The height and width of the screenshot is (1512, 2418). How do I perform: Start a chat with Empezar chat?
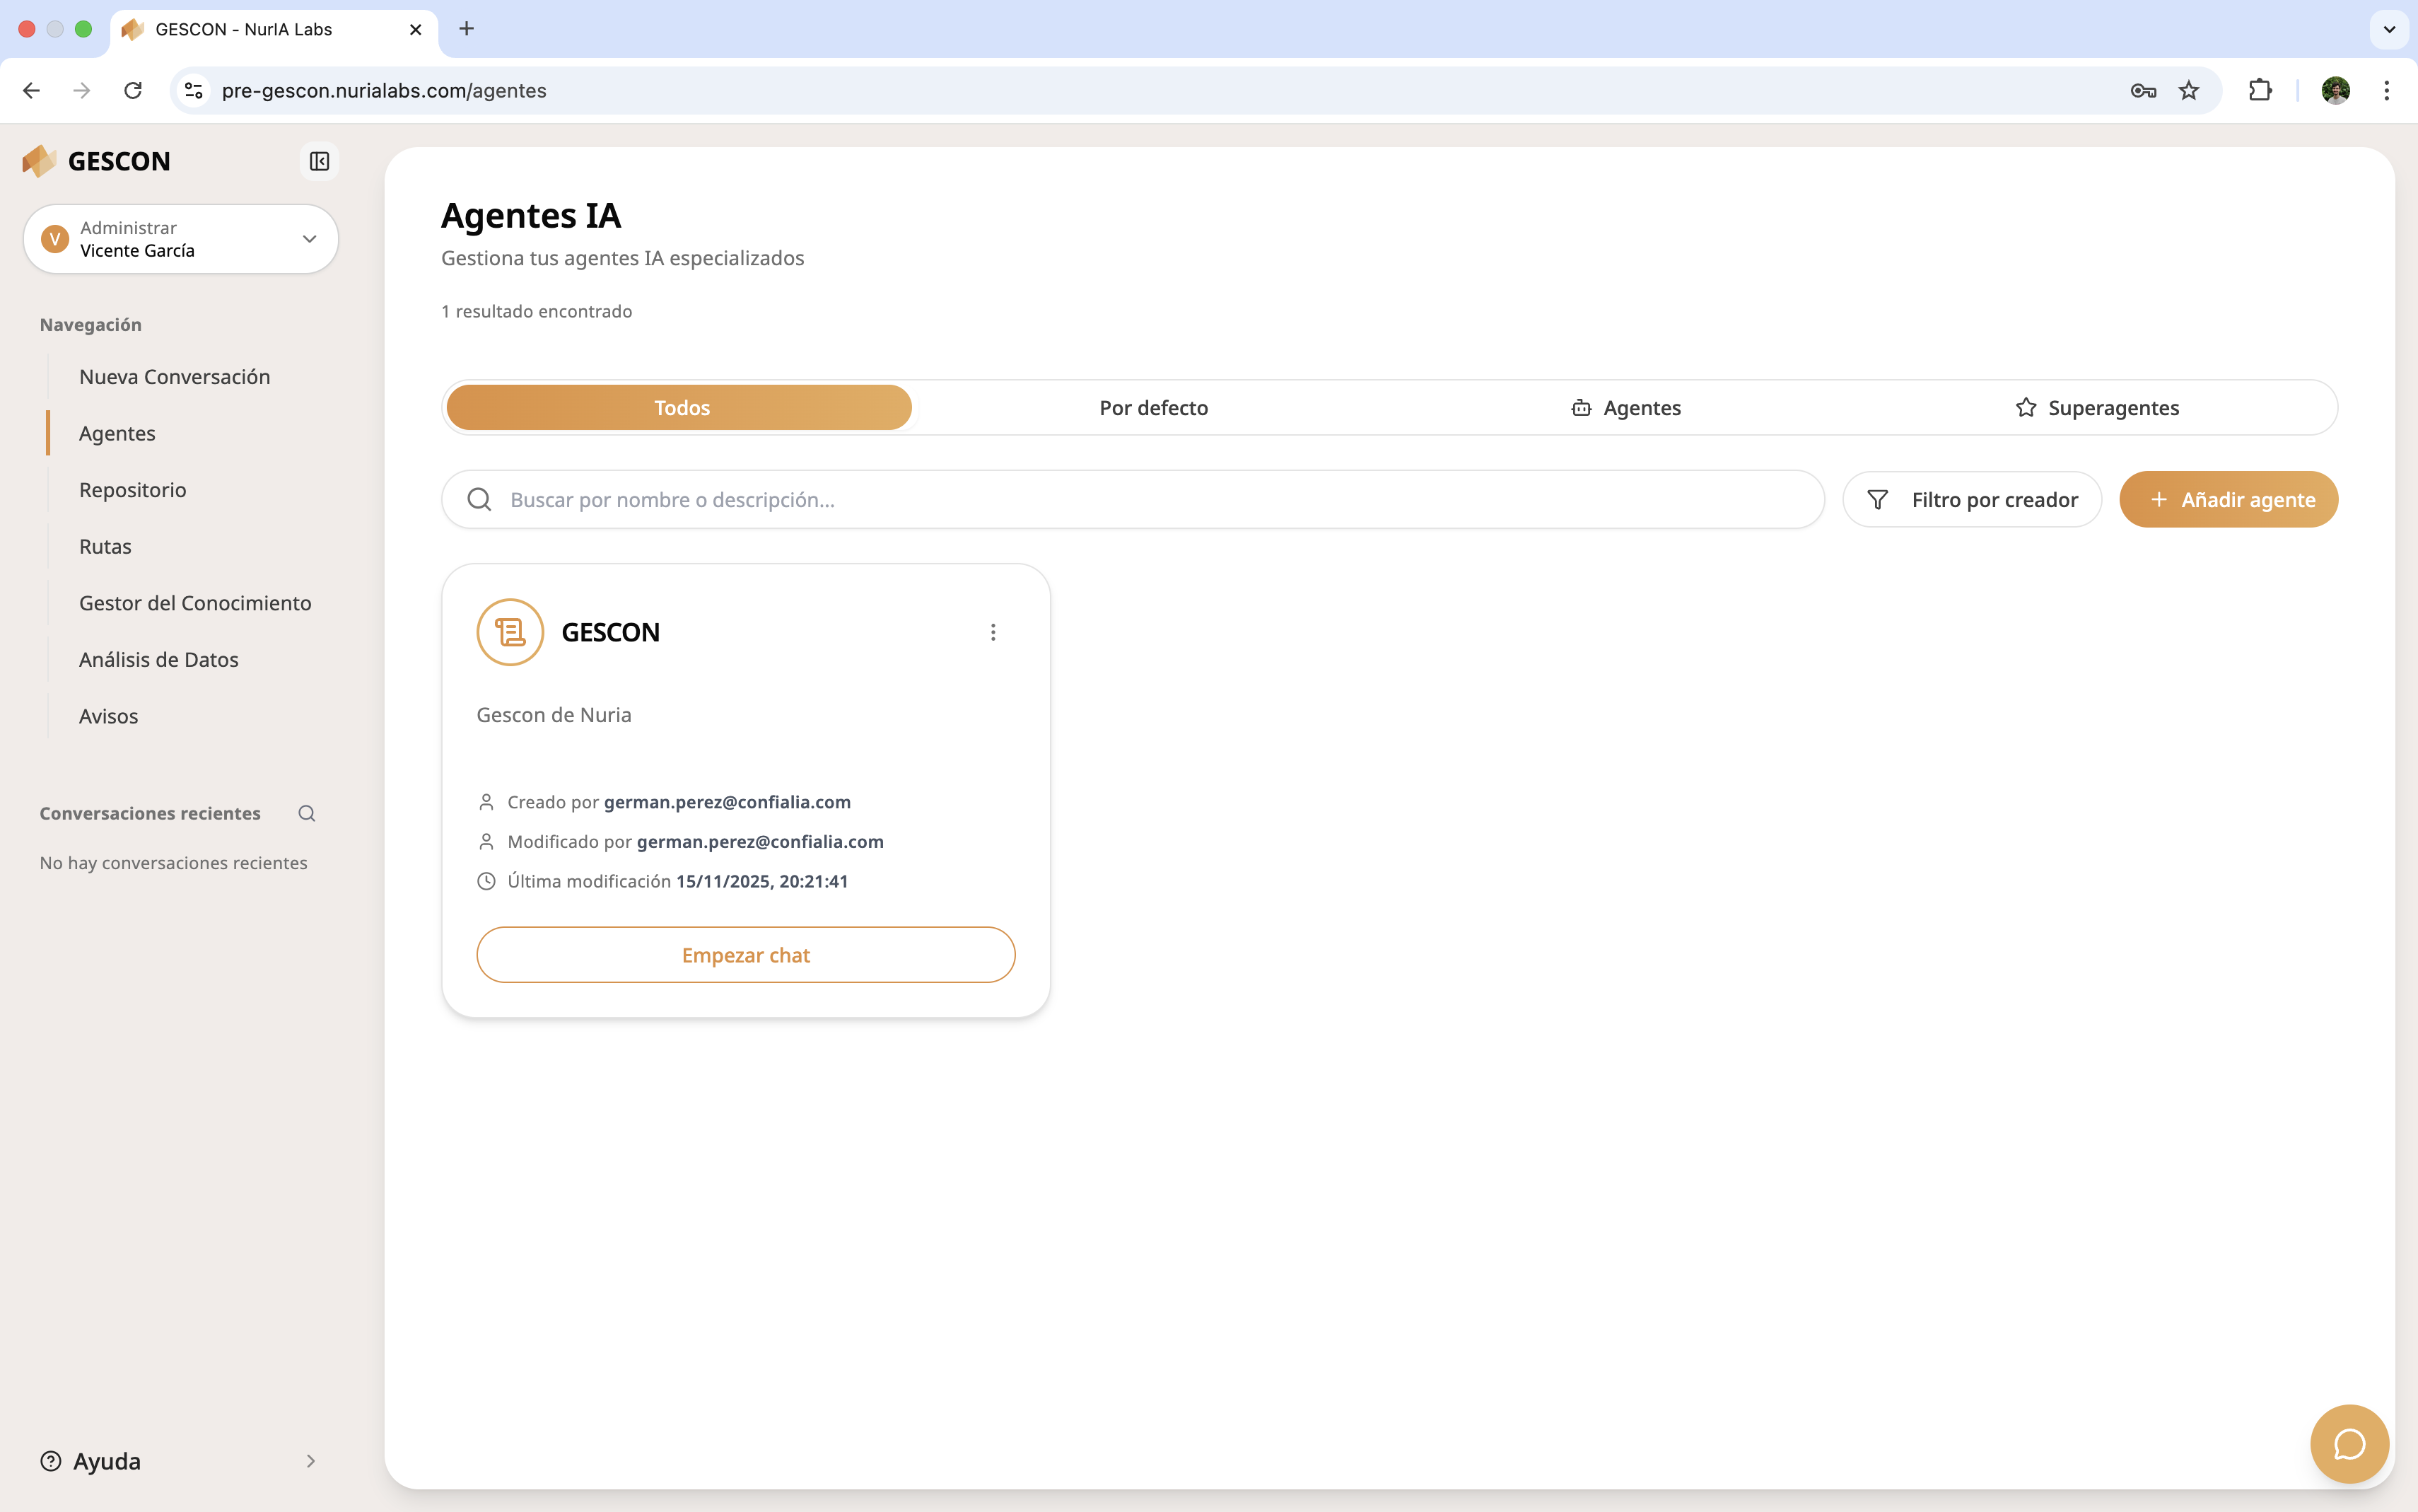tap(746, 955)
